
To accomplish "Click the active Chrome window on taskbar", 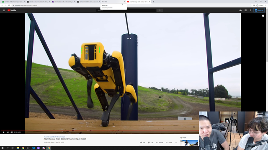I will pyautogui.click(x=49, y=148).
